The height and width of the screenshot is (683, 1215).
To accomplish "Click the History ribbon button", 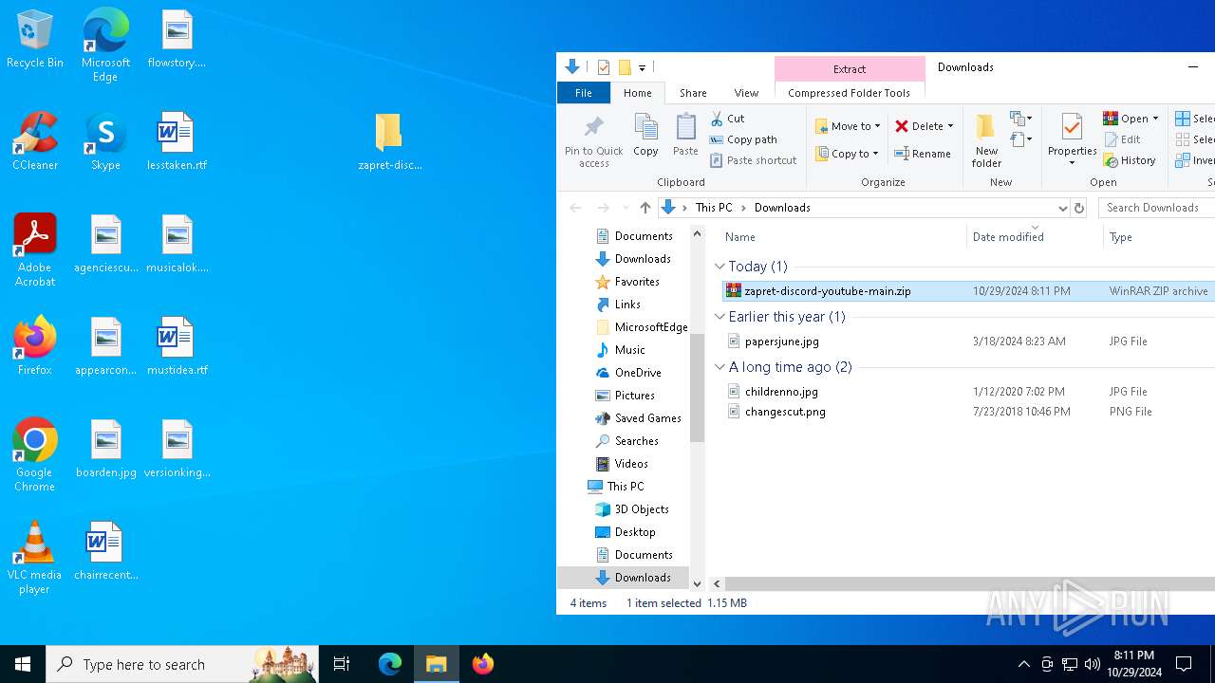I will pos(1130,160).
